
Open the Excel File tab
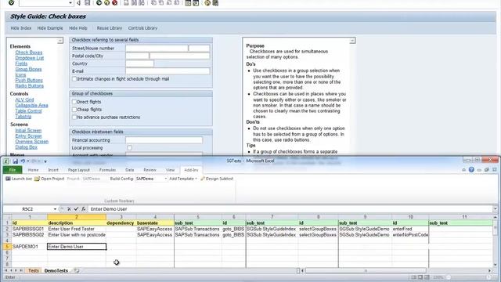(x=13, y=170)
